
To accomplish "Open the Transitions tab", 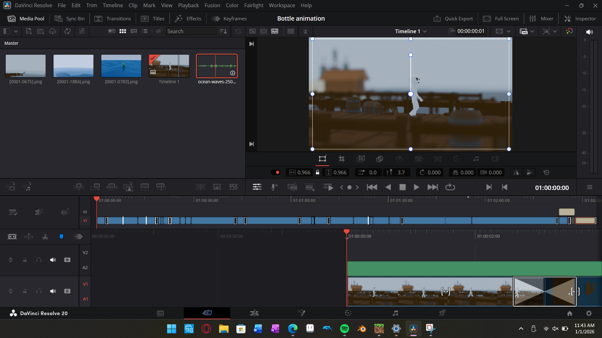I will point(113,19).
